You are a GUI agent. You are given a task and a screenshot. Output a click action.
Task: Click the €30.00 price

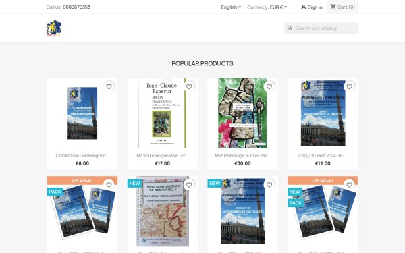click(x=242, y=163)
